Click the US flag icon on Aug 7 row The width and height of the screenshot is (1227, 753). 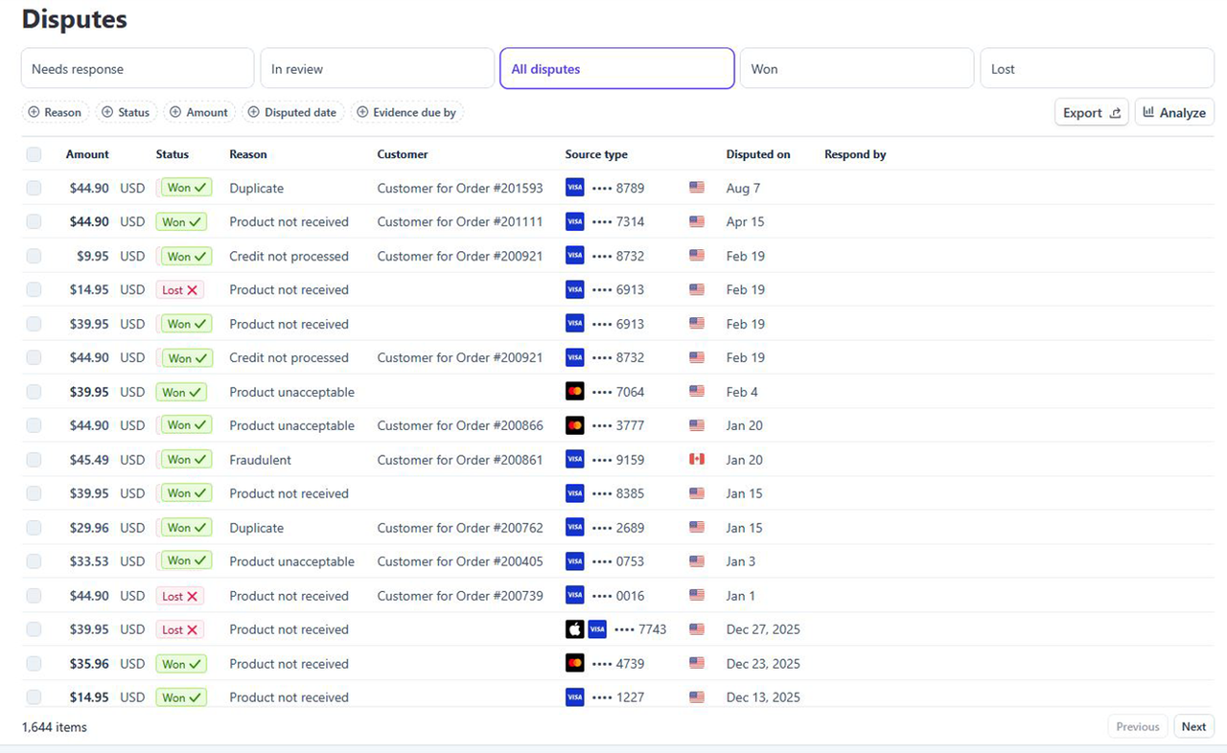(697, 188)
